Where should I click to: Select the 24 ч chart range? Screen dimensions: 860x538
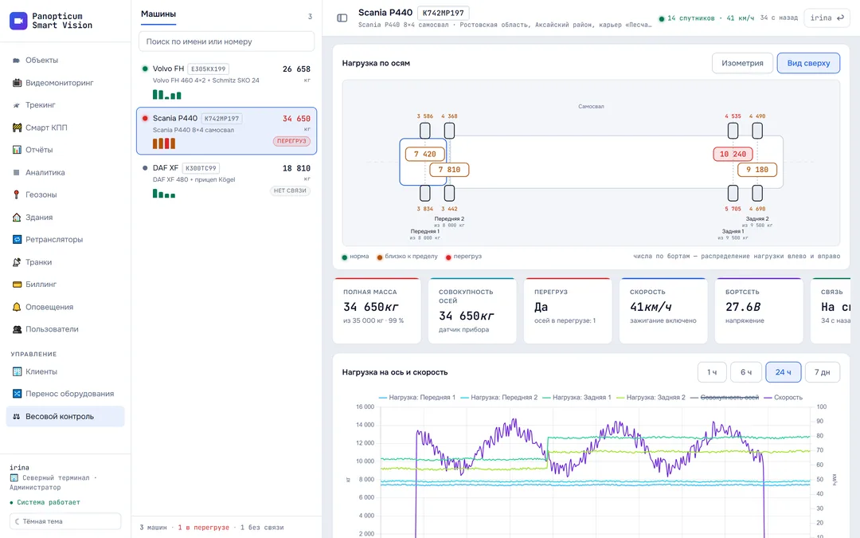(784, 372)
